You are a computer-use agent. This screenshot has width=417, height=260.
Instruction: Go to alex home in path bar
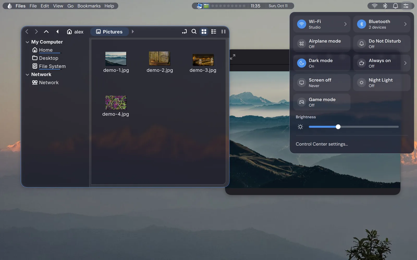coord(75,32)
